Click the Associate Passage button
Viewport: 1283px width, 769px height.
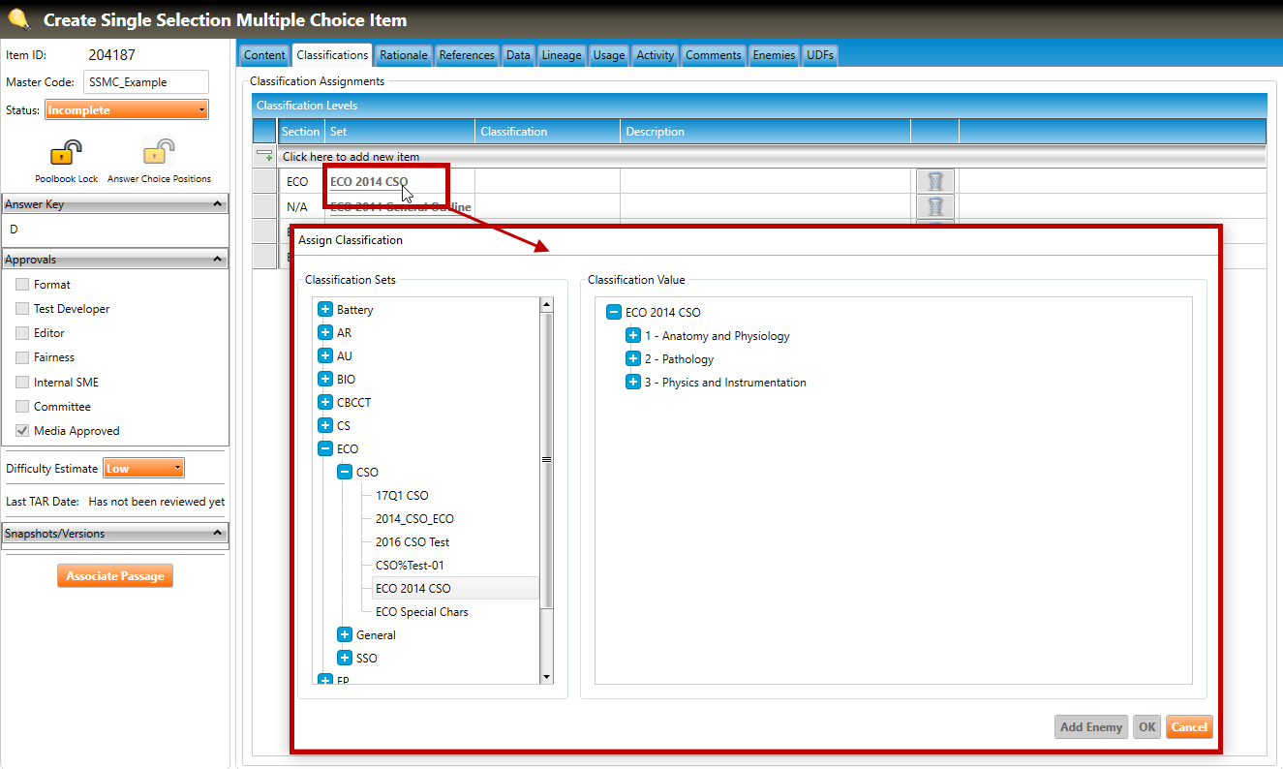[x=115, y=576]
